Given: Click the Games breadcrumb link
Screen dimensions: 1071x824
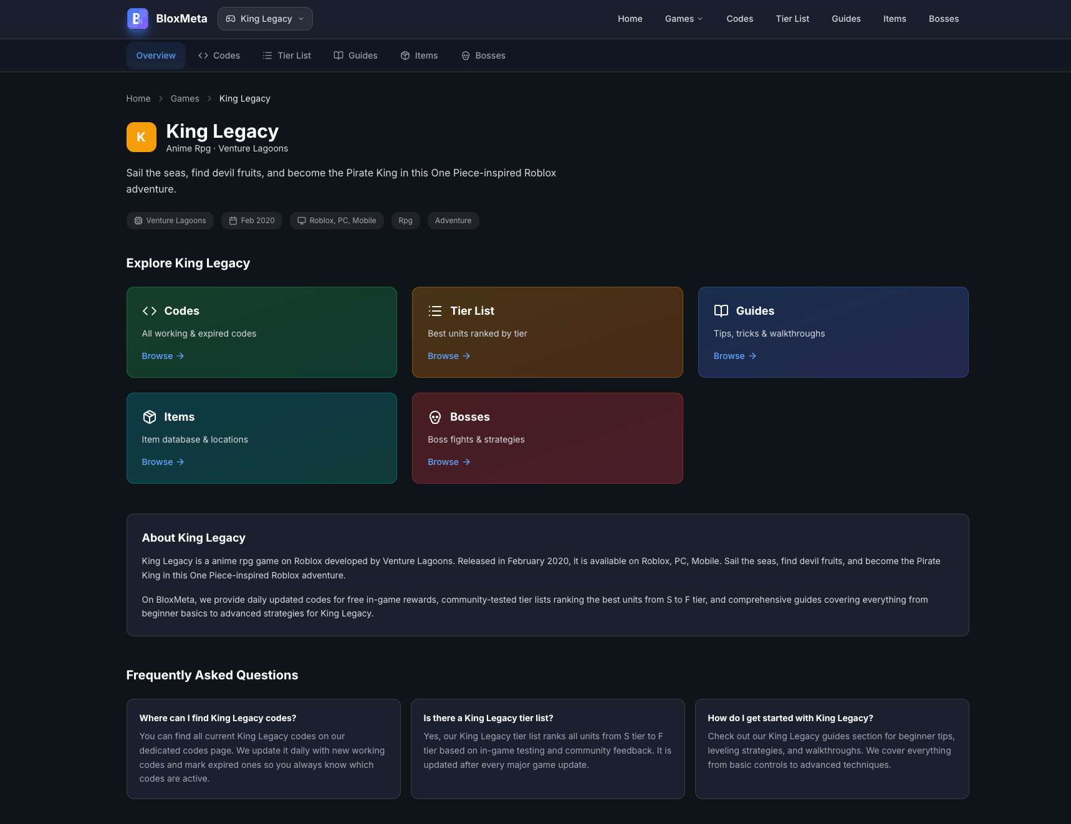Looking at the screenshot, I should click(185, 98).
